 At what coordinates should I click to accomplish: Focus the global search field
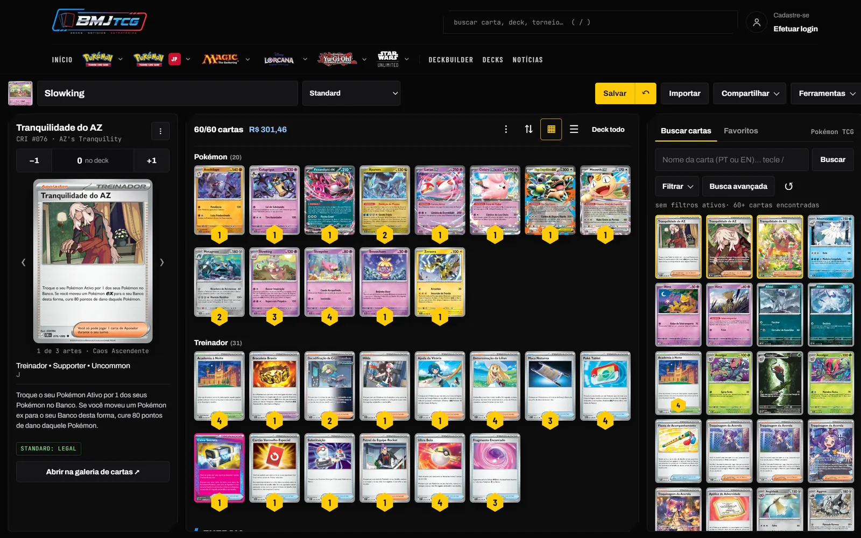pos(590,23)
